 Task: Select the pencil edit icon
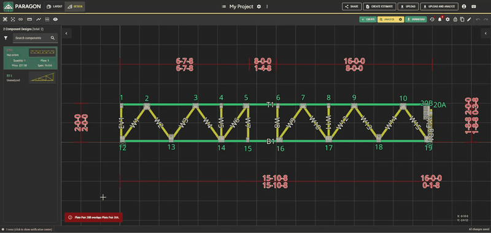point(469,20)
